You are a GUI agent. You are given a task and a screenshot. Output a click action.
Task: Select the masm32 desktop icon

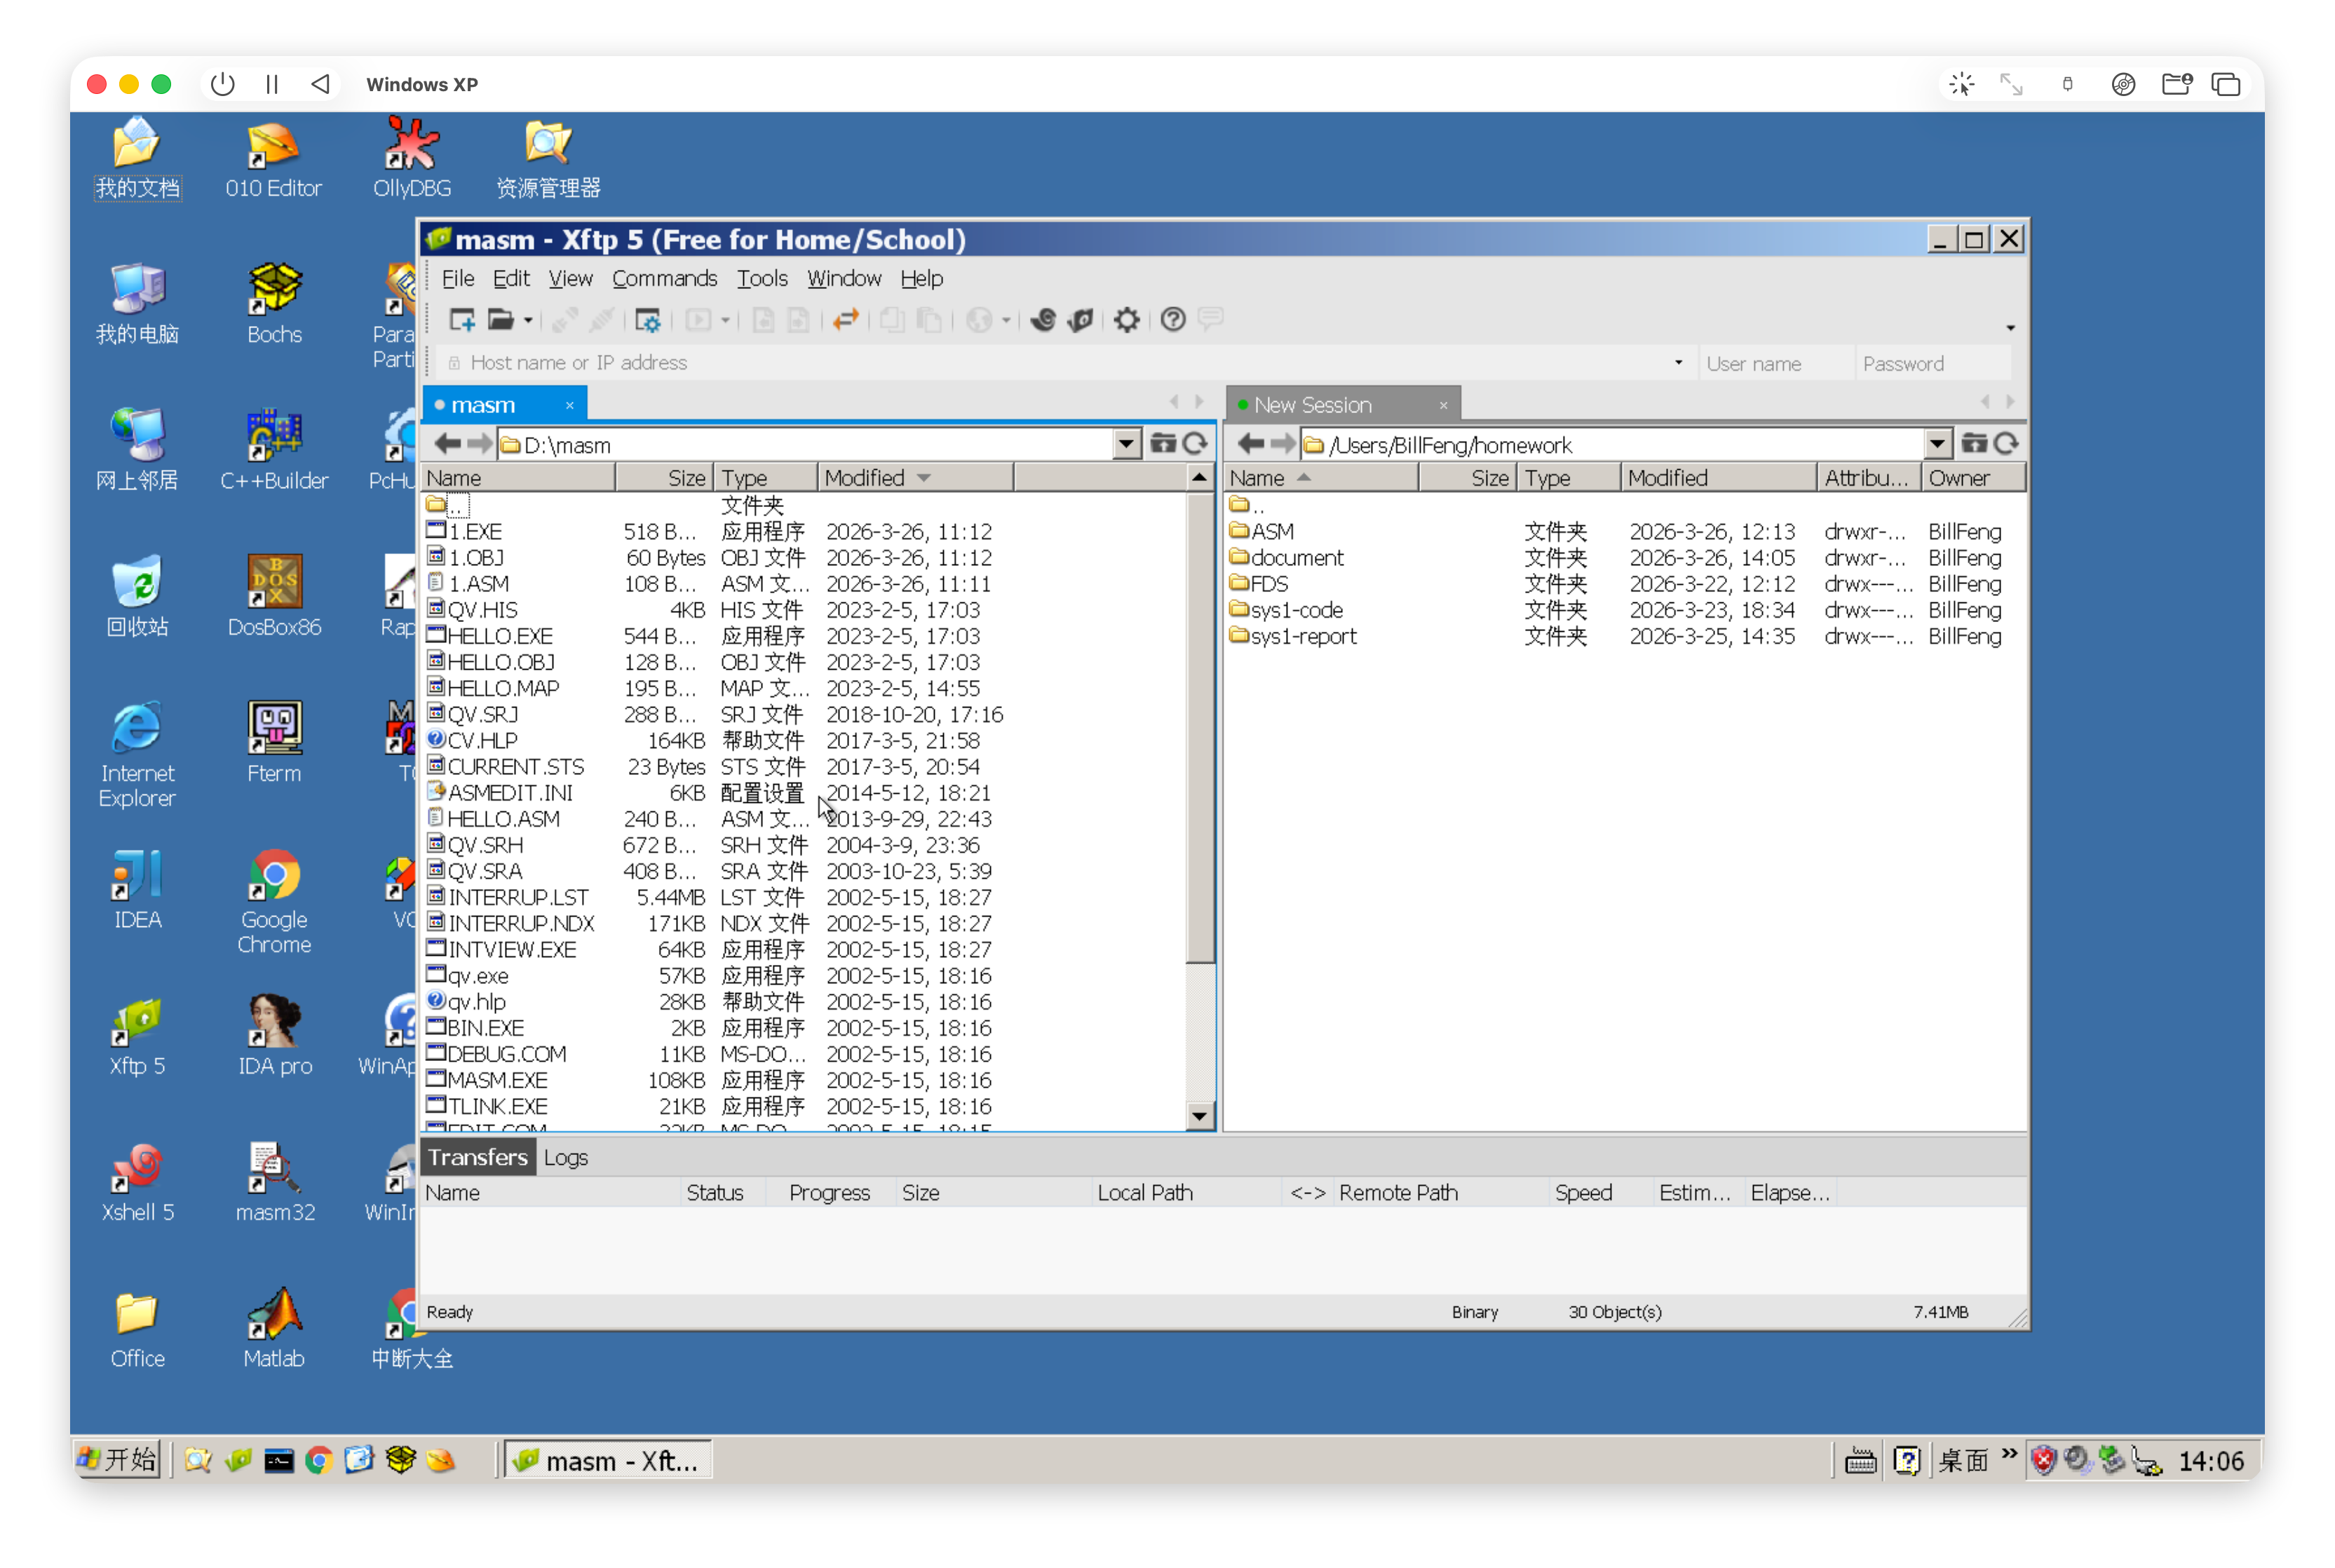tap(275, 1183)
